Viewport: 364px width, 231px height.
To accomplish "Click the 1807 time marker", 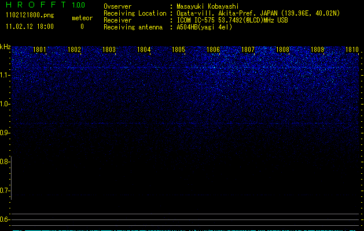I will coord(248,50).
